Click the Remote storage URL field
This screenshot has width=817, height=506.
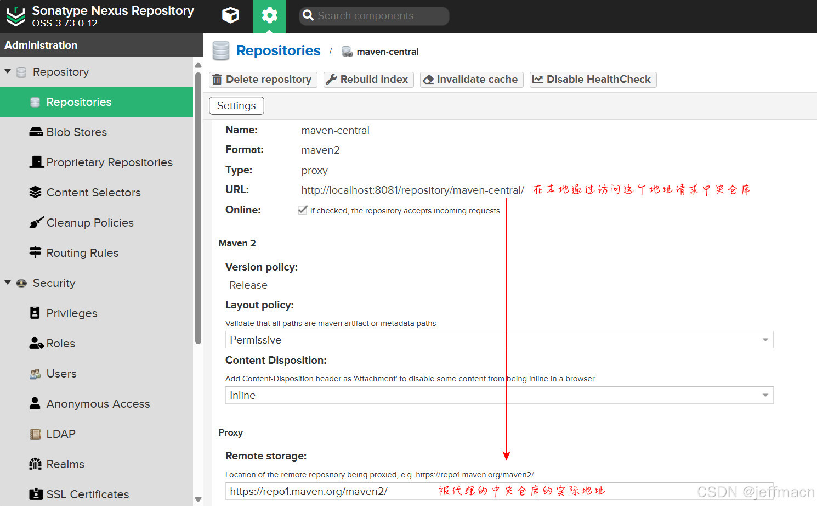499,491
